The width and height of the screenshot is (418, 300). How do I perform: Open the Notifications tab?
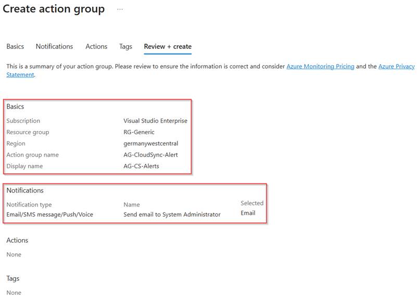pos(54,46)
